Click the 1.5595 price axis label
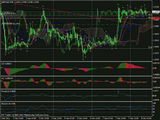160x120 pixels. tap(156, 47)
